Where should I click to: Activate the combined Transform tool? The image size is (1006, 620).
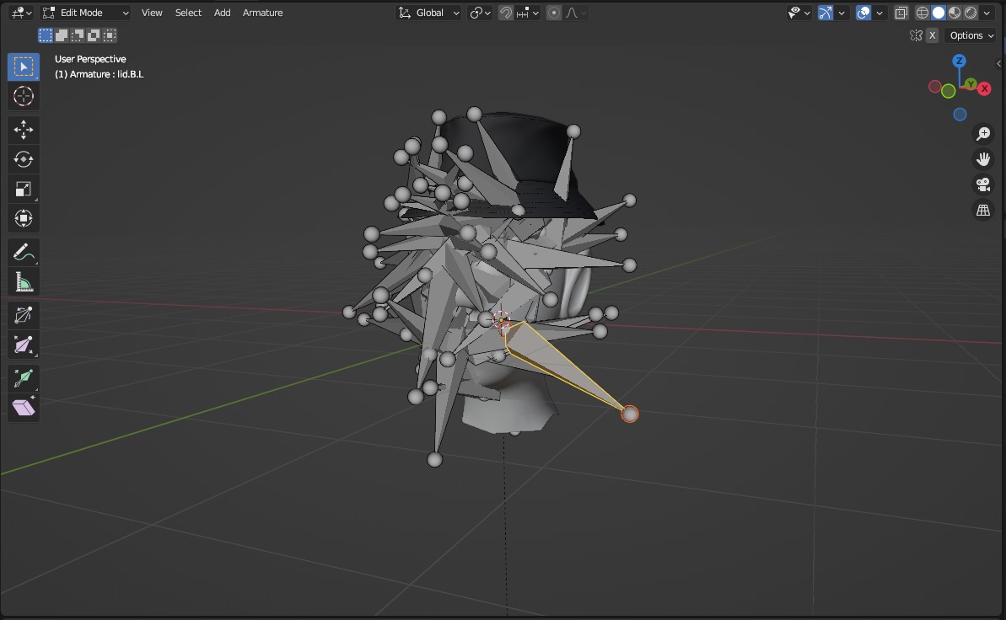[24, 219]
